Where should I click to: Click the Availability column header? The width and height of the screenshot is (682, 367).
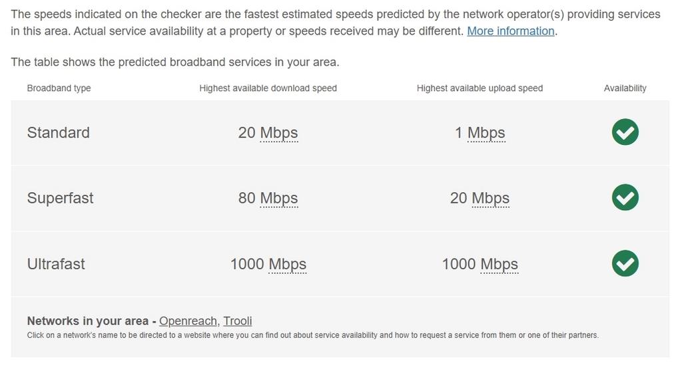click(x=625, y=88)
